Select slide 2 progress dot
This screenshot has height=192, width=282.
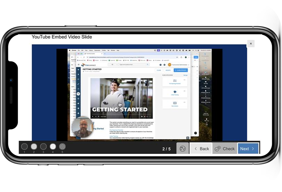[x=34, y=147]
